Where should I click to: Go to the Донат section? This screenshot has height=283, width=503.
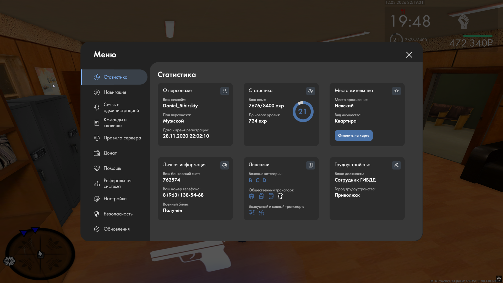click(x=110, y=153)
